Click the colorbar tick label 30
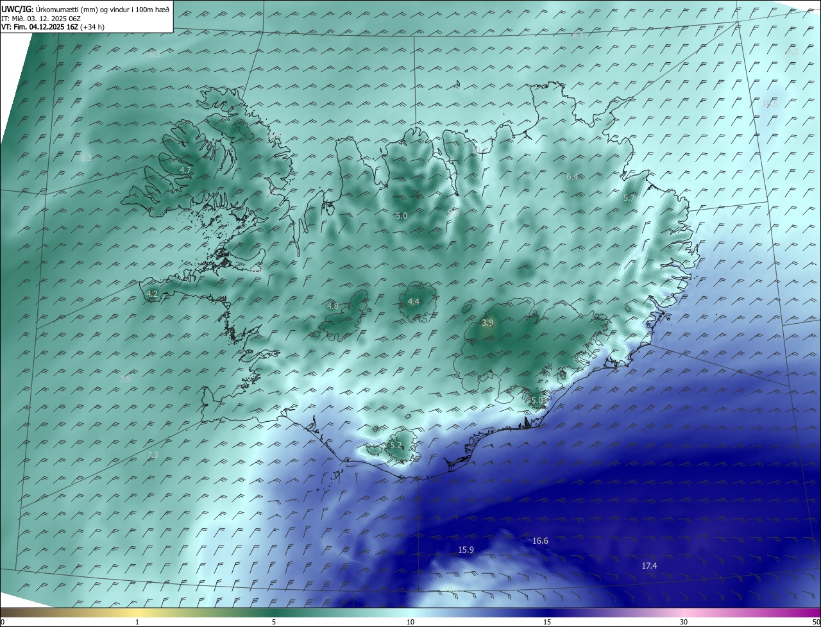The height and width of the screenshot is (627, 821). coord(684,622)
